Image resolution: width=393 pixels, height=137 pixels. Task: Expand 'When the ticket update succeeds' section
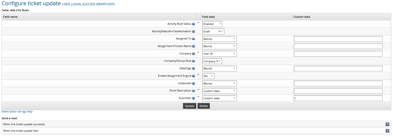[387, 124]
